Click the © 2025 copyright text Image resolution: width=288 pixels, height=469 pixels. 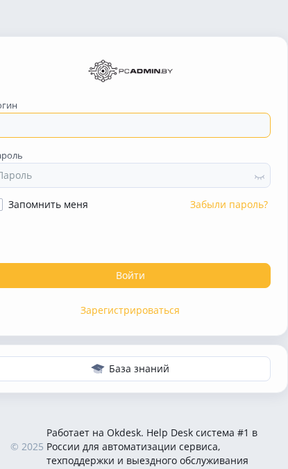(x=27, y=447)
